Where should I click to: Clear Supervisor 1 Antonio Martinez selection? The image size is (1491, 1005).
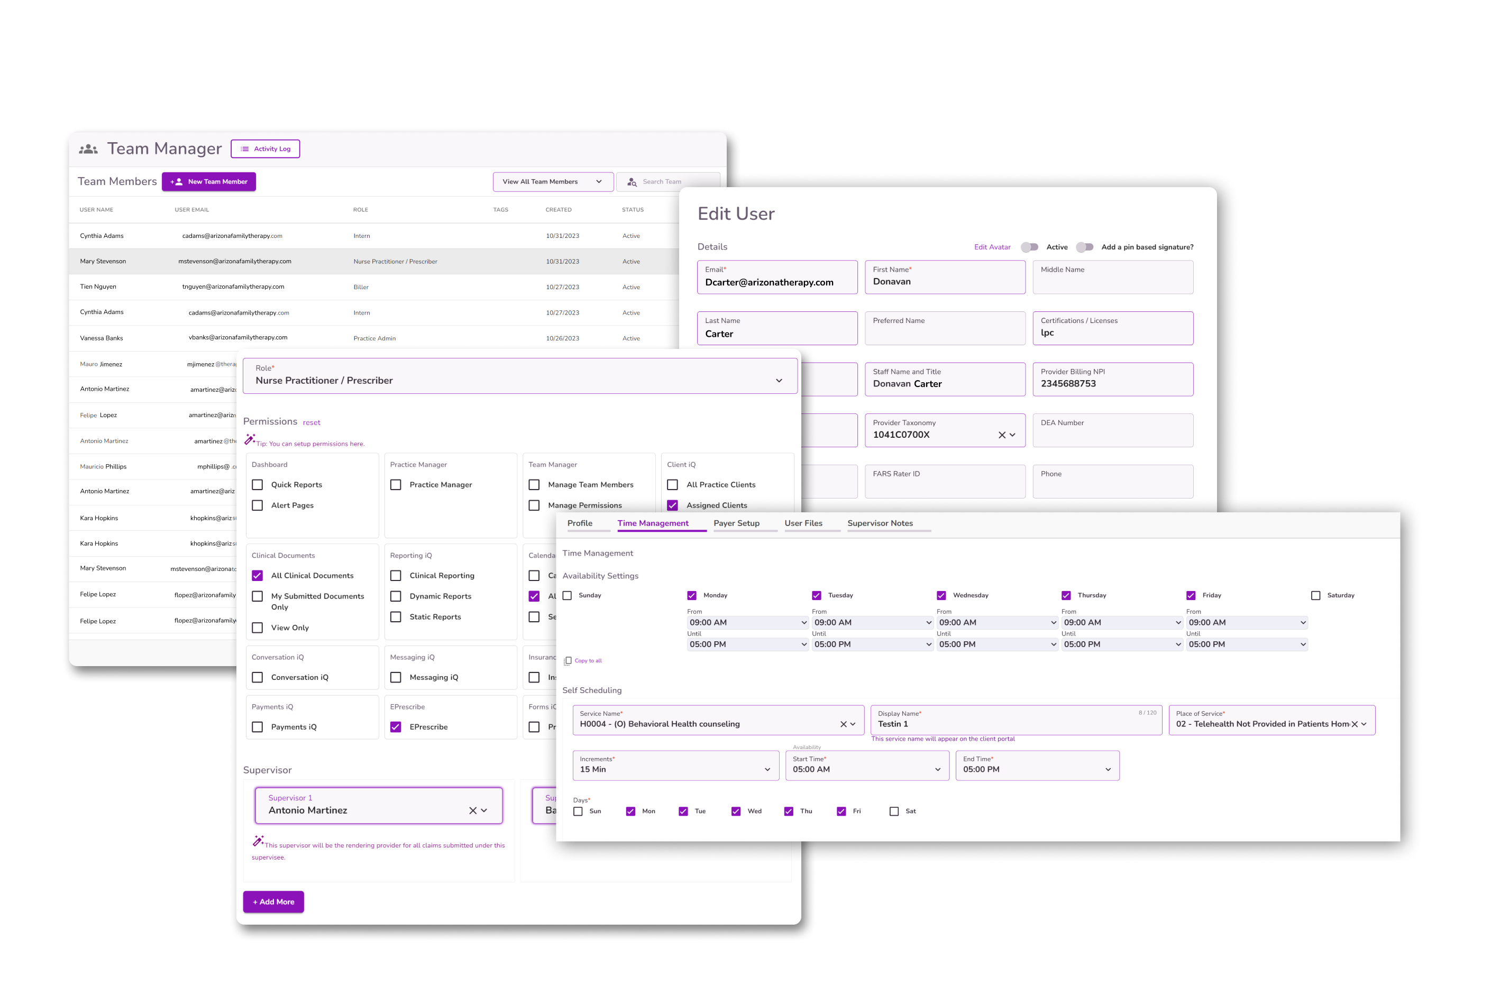coord(473,811)
